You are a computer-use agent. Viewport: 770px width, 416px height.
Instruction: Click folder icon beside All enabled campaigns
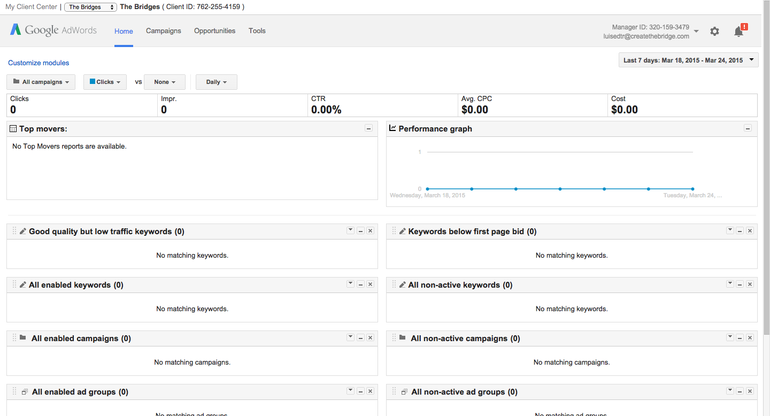pos(22,337)
